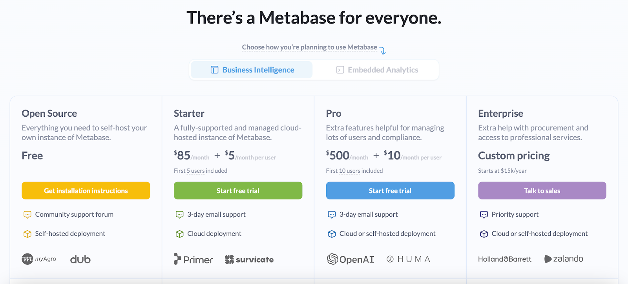This screenshot has width=628, height=284.
Task: Click Get installation instructions button
Action: pyautogui.click(x=86, y=191)
